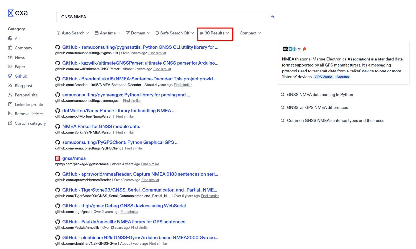Click the Exa logo icon
The height and width of the screenshot is (249, 416).
10,13
